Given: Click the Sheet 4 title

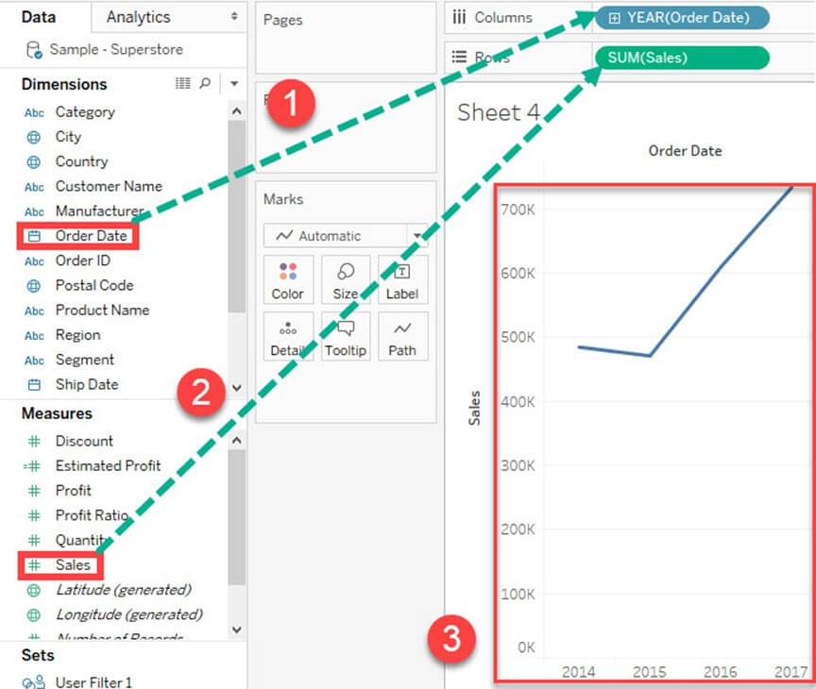Looking at the screenshot, I should pyautogui.click(x=499, y=112).
